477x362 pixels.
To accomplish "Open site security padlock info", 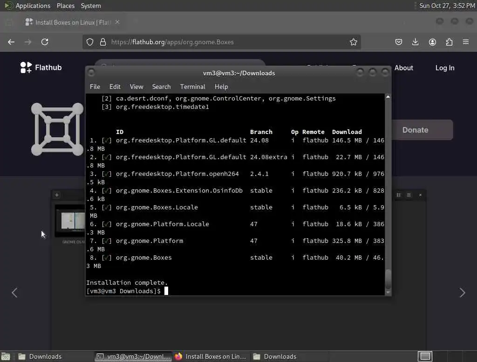I will [103, 42].
